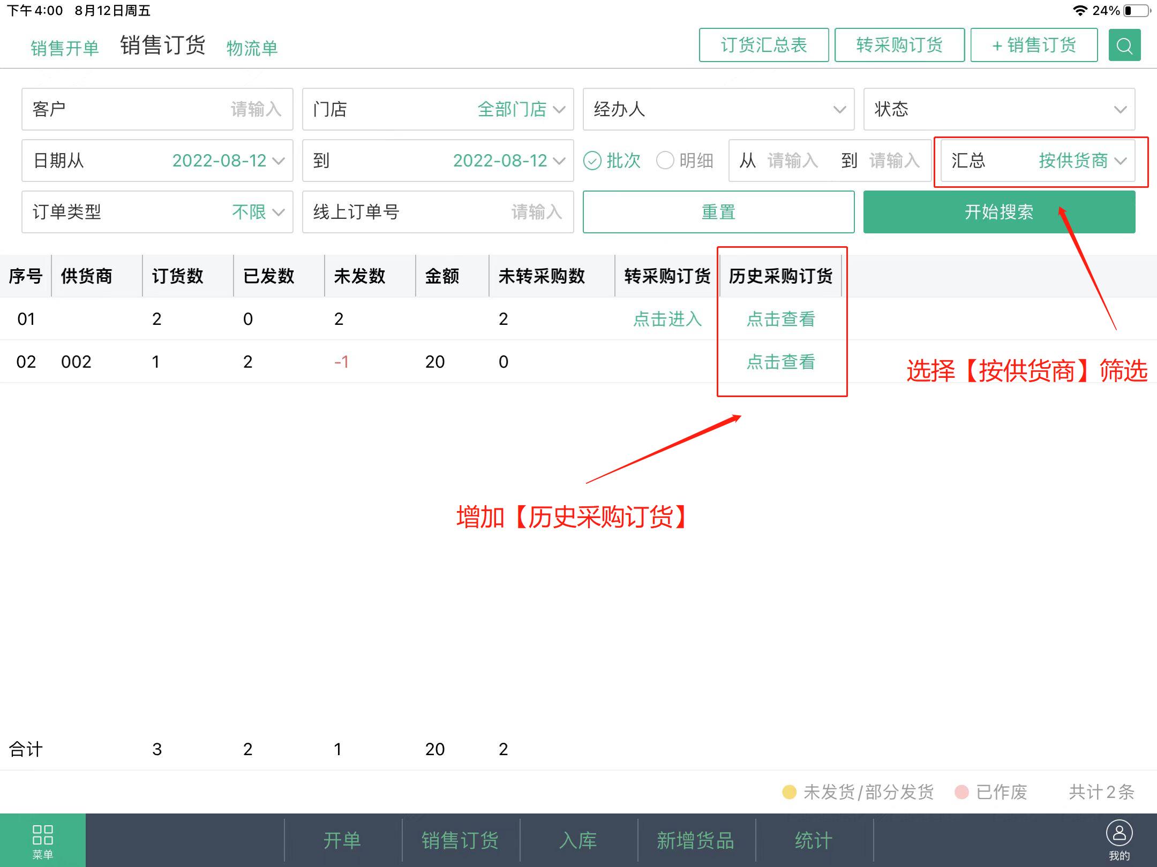Viewport: 1157px width, 867px height.
Task: Tap 统计 in the bottom bar
Action: [x=814, y=840]
